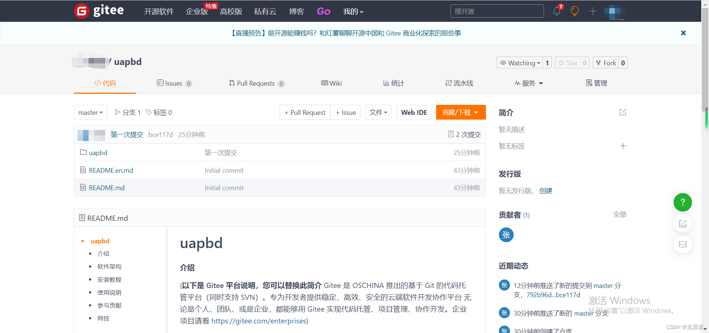Click the green question mark help button

(x=682, y=202)
